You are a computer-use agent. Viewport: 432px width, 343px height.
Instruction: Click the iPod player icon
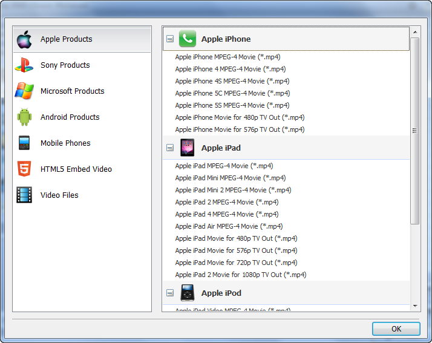coord(188,293)
